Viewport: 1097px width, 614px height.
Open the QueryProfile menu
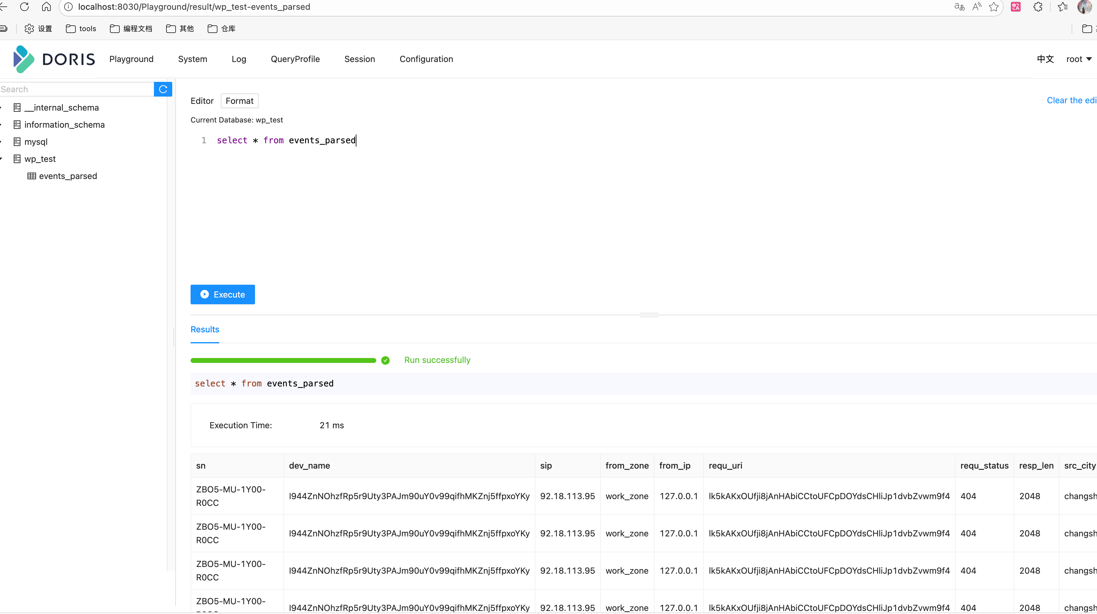coord(295,59)
